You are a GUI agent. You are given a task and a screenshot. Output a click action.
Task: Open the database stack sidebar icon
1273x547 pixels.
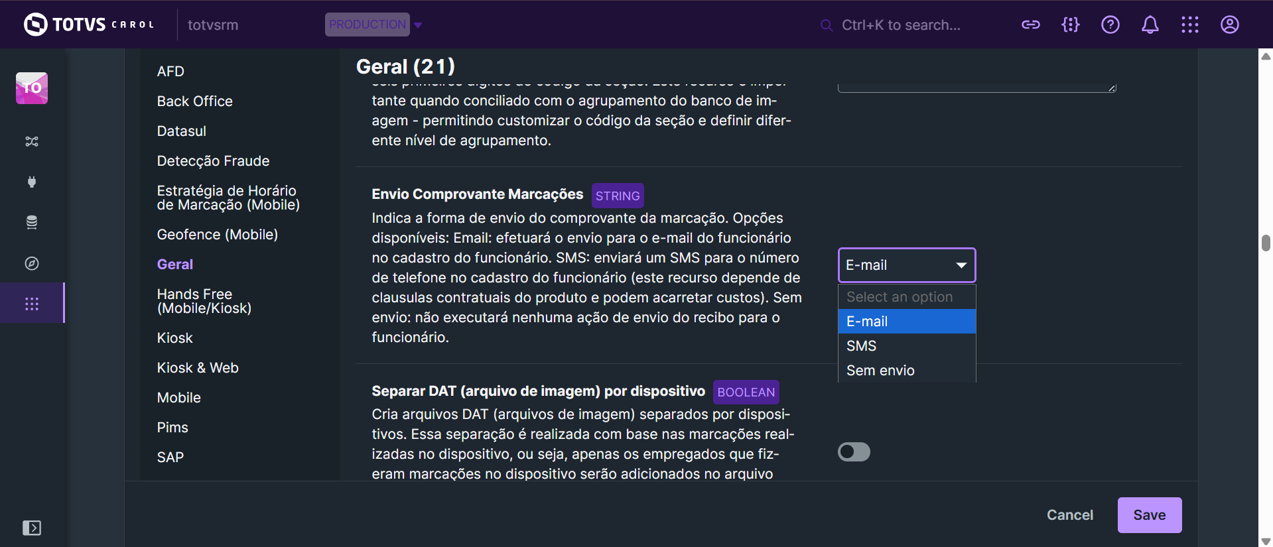(32, 222)
